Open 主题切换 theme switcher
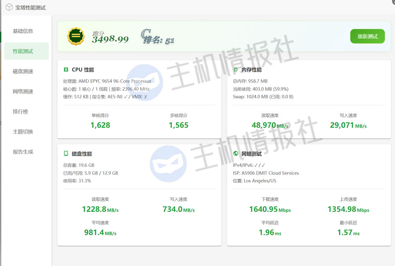The height and width of the screenshot is (266, 395). point(23,132)
